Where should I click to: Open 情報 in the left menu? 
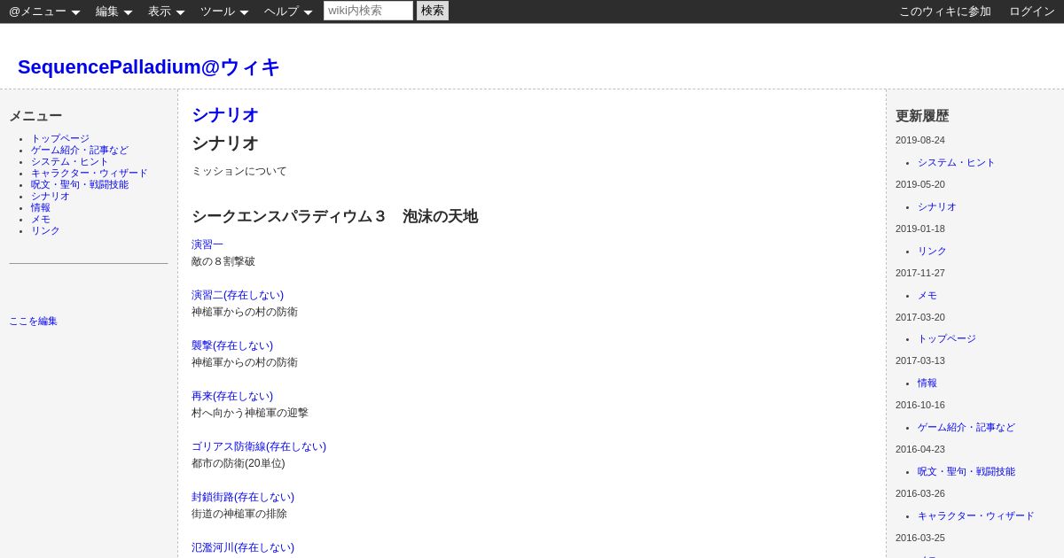click(41, 208)
